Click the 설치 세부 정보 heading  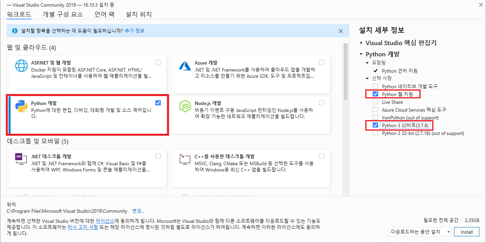[x=382, y=30]
